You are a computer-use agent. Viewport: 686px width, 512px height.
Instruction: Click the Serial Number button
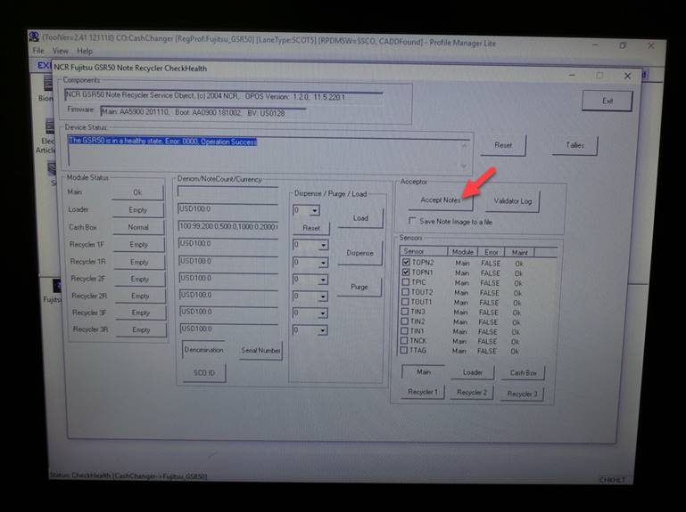point(260,351)
